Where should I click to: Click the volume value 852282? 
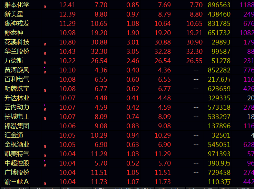219,70
